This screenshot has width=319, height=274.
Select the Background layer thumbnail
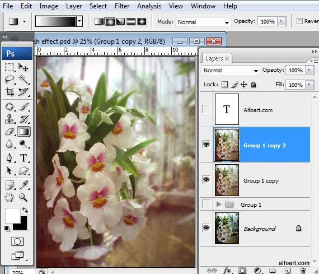point(227,228)
